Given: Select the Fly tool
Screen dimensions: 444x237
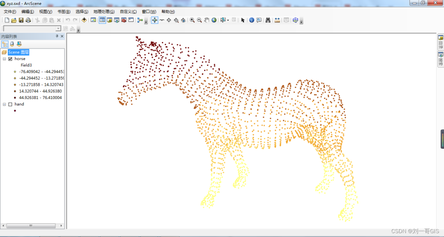Looking at the screenshot, I should (162, 20).
